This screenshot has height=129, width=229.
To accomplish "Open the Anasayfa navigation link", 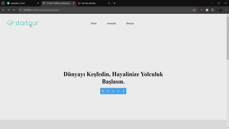I will [111, 23].
